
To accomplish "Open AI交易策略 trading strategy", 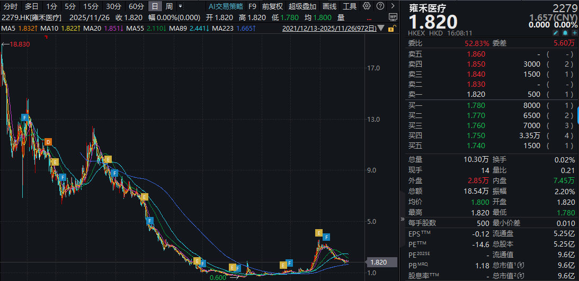I will (226, 6).
